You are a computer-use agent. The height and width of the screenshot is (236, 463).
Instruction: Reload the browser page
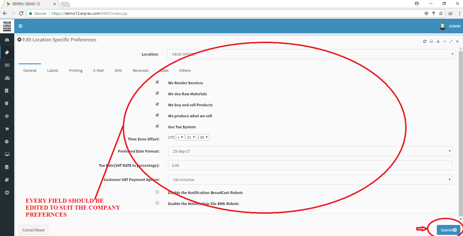21,13
